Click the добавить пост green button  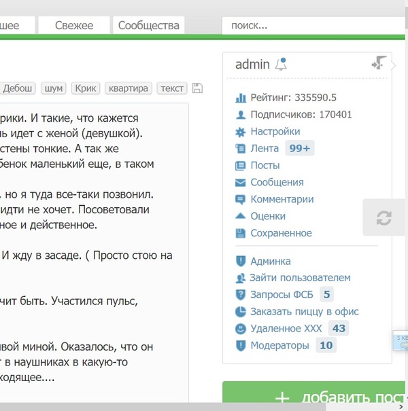point(315,397)
